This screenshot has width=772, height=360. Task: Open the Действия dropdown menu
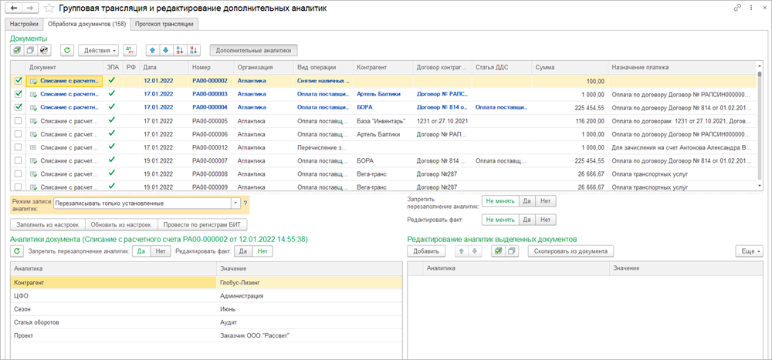98,50
